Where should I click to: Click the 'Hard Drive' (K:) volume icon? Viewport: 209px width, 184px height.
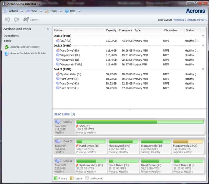coord(58,83)
